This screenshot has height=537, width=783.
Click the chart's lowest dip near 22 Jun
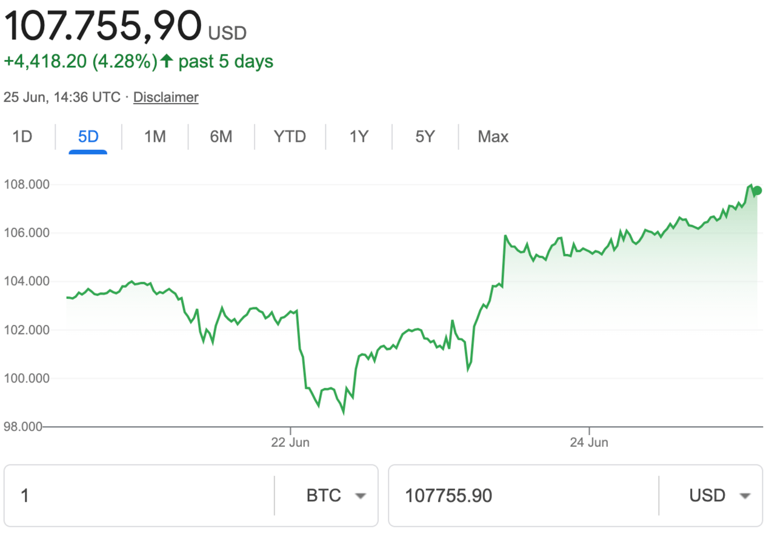pyautogui.click(x=344, y=412)
